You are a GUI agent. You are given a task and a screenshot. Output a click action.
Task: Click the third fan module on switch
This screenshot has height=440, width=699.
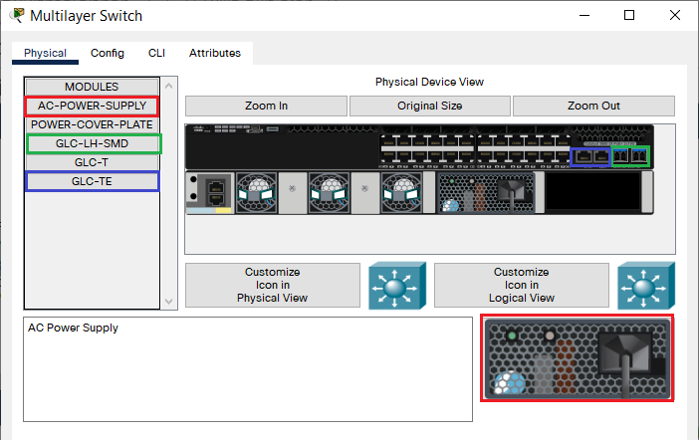click(x=402, y=193)
